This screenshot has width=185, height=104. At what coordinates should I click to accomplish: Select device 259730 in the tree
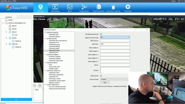pos(14,29)
